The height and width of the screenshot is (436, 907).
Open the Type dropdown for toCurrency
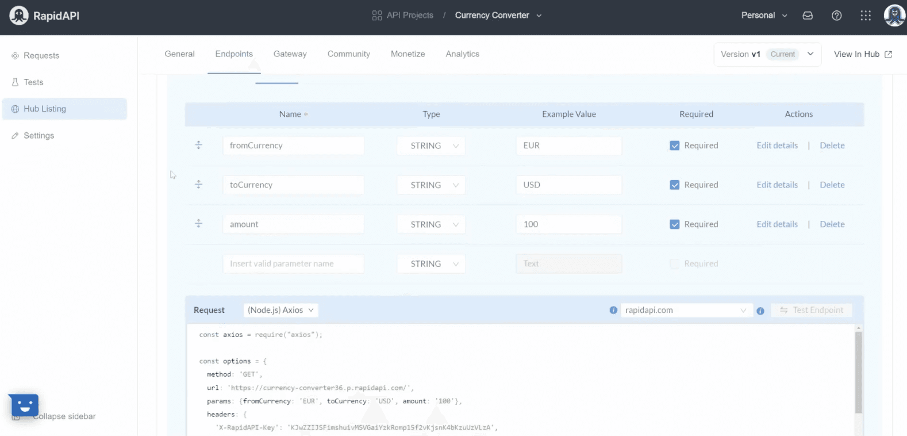point(431,185)
